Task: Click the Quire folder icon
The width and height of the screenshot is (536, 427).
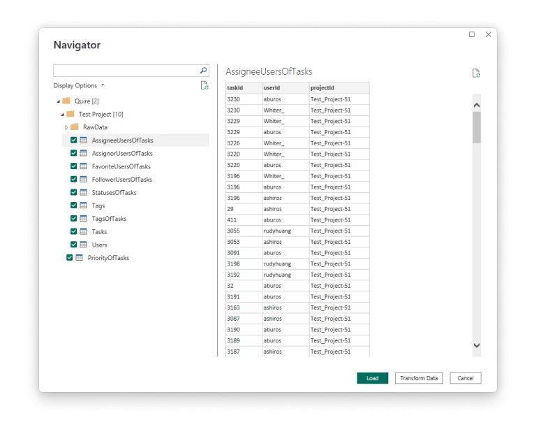Action: (x=66, y=101)
